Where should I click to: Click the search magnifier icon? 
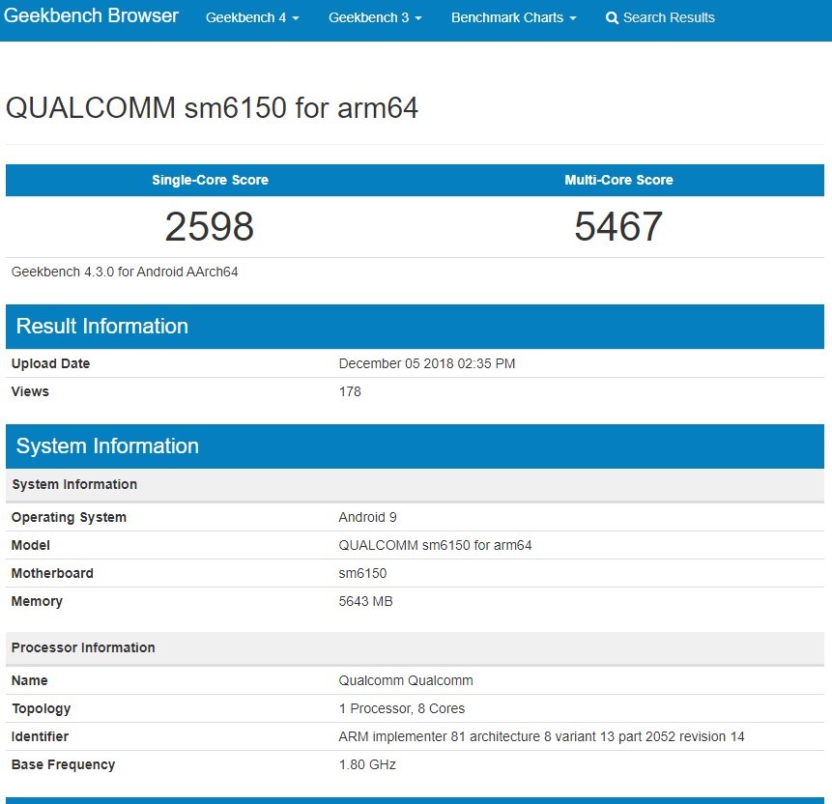tap(612, 18)
